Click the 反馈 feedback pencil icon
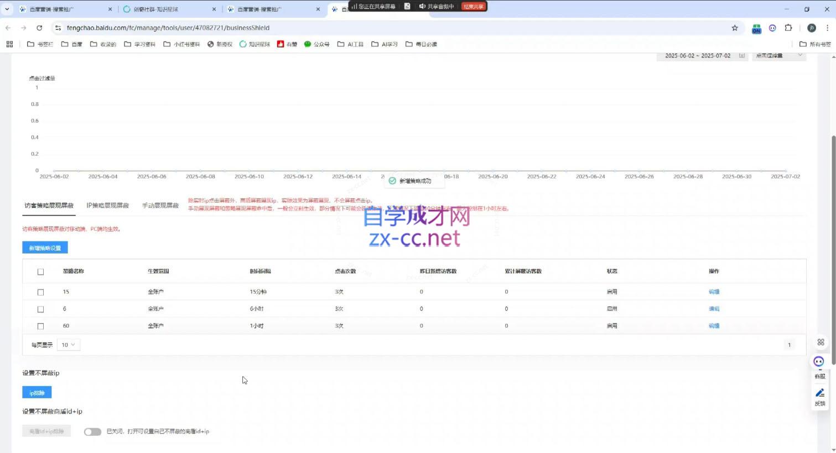 (819, 393)
